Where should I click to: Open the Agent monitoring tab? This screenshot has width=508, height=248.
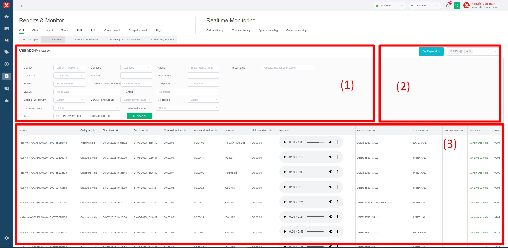pyautogui.click(x=268, y=31)
